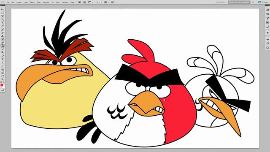Open the Channels panel icon
This screenshot has height=152, width=270.
pyautogui.click(x=267, y=43)
